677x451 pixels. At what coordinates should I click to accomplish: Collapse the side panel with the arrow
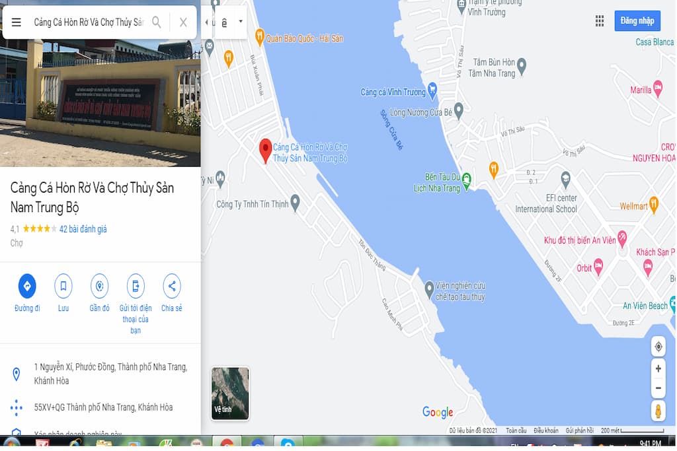pos(207,22)
